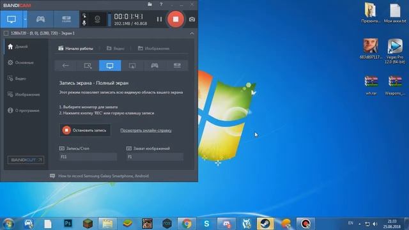
Task: Open Photoshop from the taskbar
Action: pyautogui.click(x=68, y=224)
